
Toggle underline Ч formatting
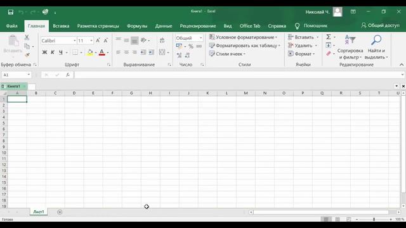click(61, 53)
